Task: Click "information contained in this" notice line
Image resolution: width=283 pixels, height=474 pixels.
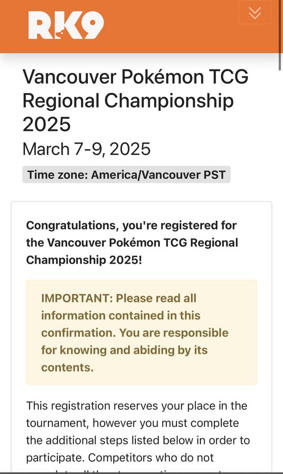Action: pyautogui.click(x=121, y=315)
